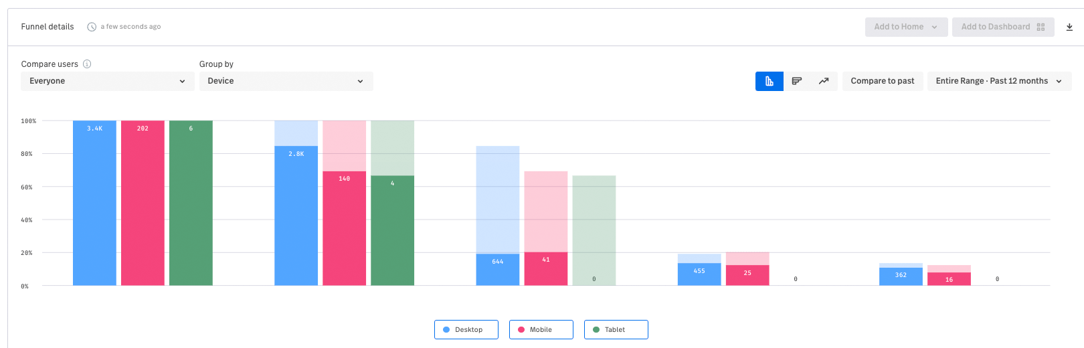Switch to horizontal bar chart view
This screenshot has width=1084, height=348.
[x=797, y=81]
